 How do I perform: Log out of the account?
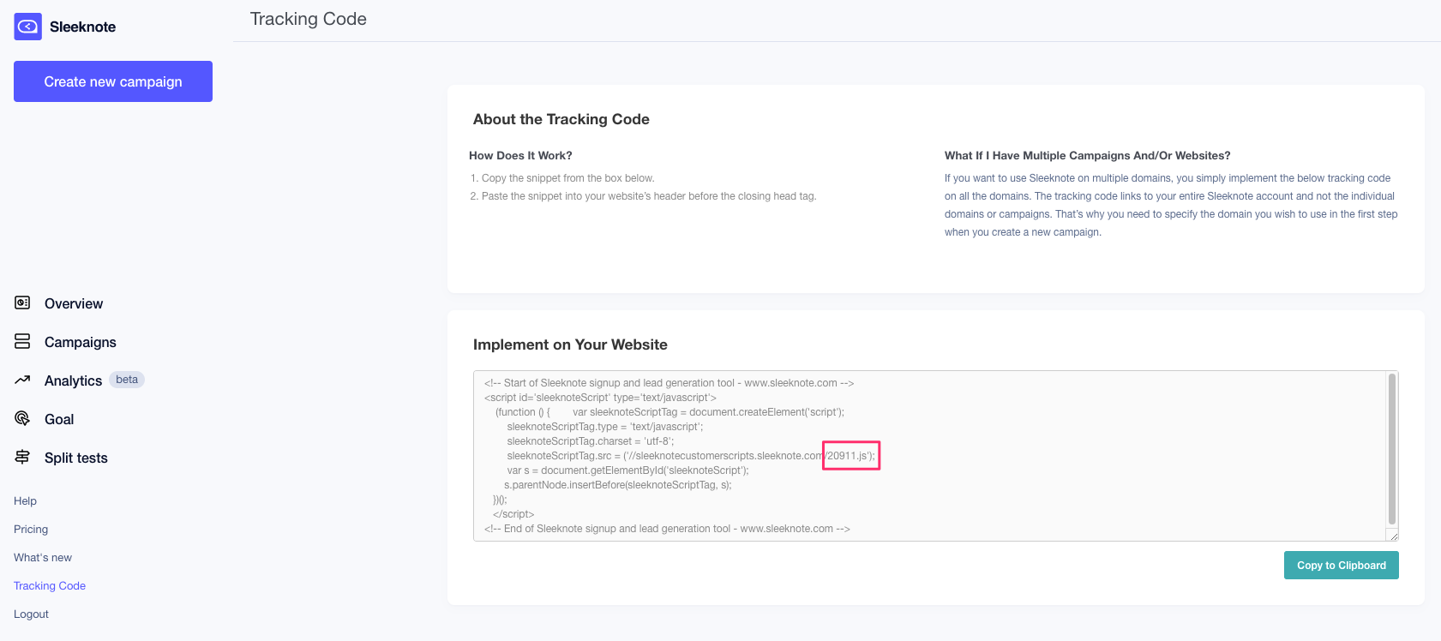pos(31,614)
